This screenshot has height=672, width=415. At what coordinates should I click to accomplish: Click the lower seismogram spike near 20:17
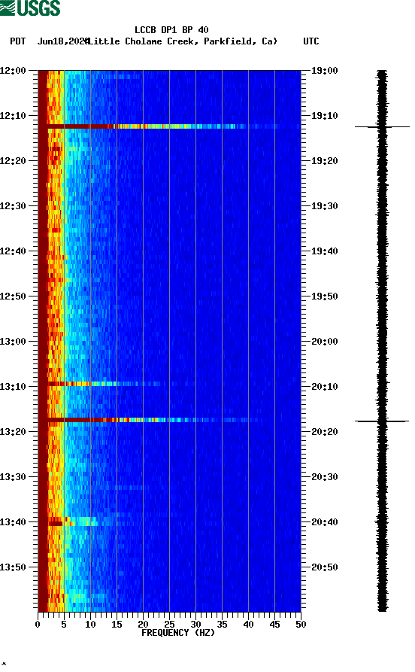click(382, 421)
